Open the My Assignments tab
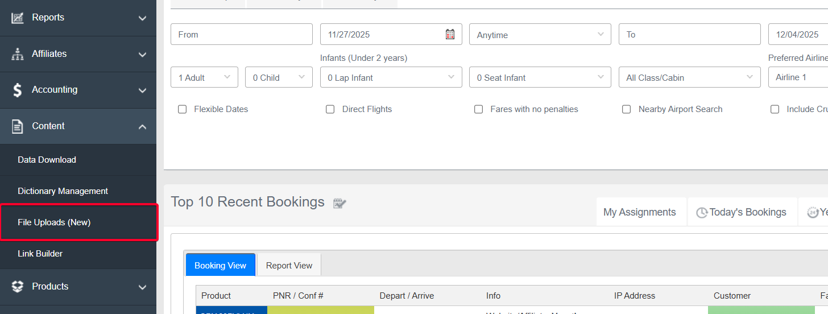Screen dimensions: 828x314 point(639,212)
